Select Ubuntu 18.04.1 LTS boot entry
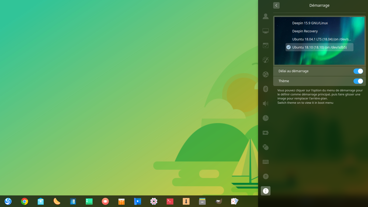368x207 pixels. tap(321, 39)
